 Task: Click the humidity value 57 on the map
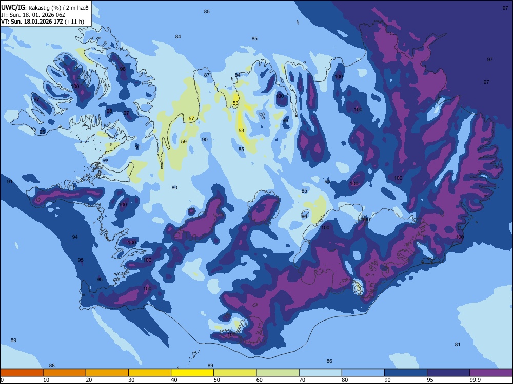point(191,119)
